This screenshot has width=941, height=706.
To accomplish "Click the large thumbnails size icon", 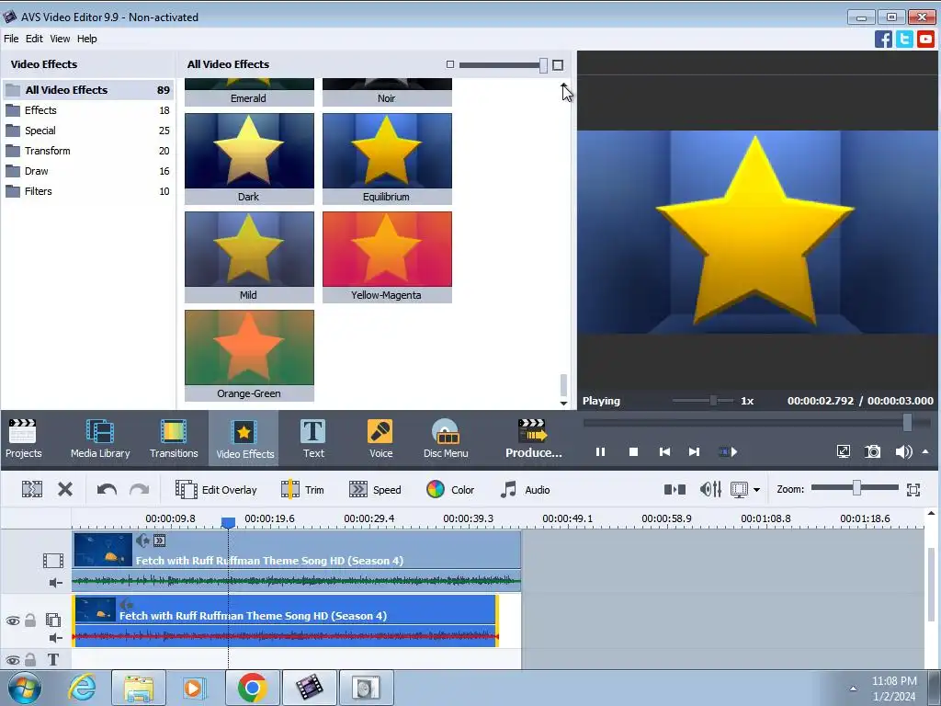I will pyautogui.click(x=558, y=65).
